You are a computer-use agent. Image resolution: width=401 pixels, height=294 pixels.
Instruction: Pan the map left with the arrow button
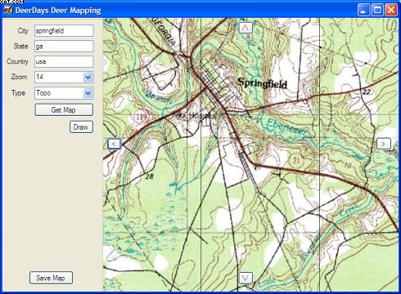click(x=114, y=144)
